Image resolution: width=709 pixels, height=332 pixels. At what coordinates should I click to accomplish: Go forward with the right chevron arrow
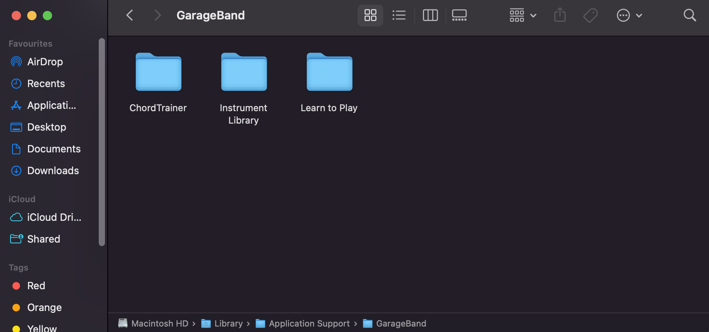(157, 16)
